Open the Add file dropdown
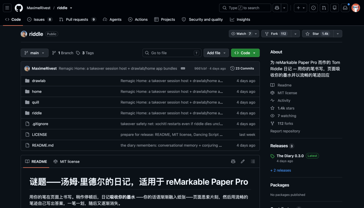 tap(216, 53)
